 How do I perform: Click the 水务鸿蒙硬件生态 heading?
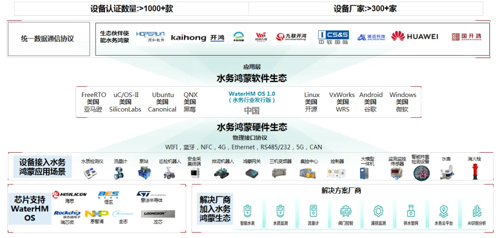[x=252, y=128]
